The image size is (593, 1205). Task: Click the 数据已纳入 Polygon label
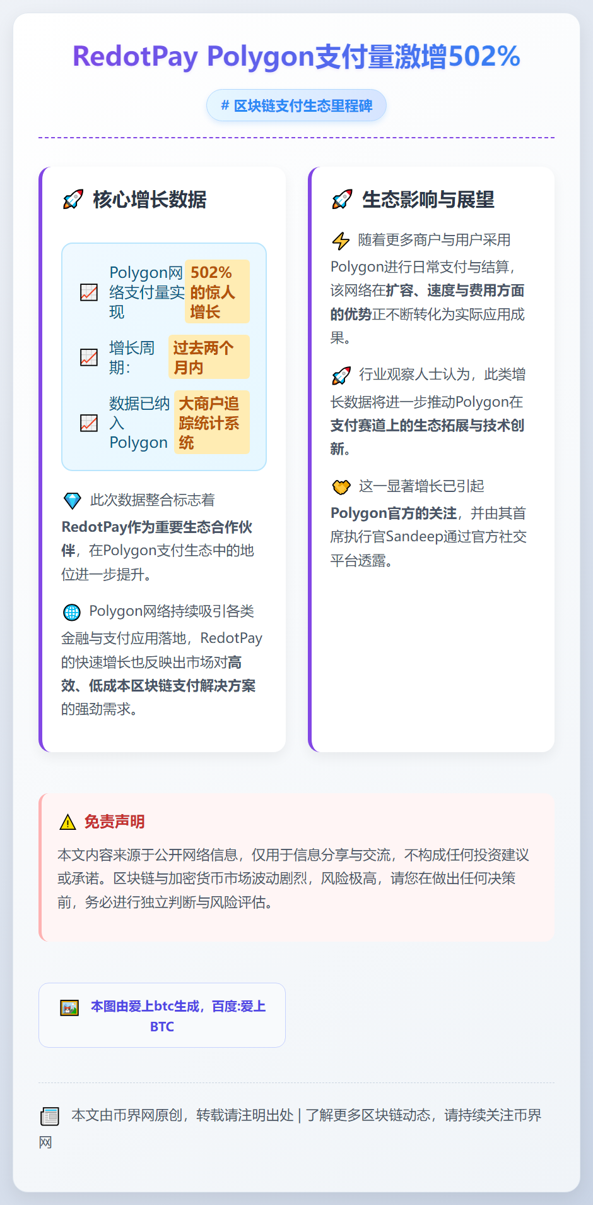[139, 423]
